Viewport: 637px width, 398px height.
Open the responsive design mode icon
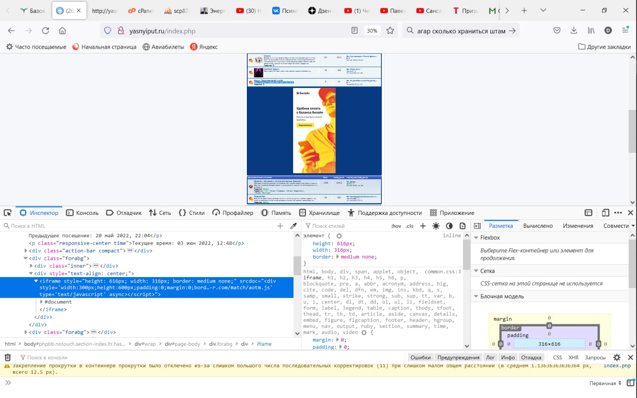pos(606,213)
